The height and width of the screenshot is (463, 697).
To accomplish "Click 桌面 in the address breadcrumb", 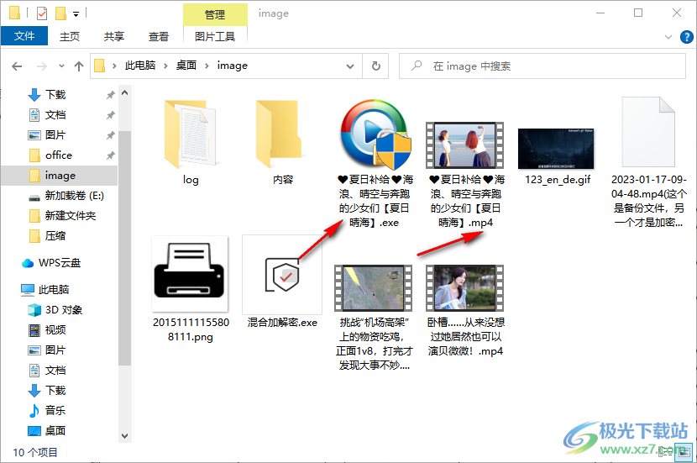I will [x=186, y=66].
